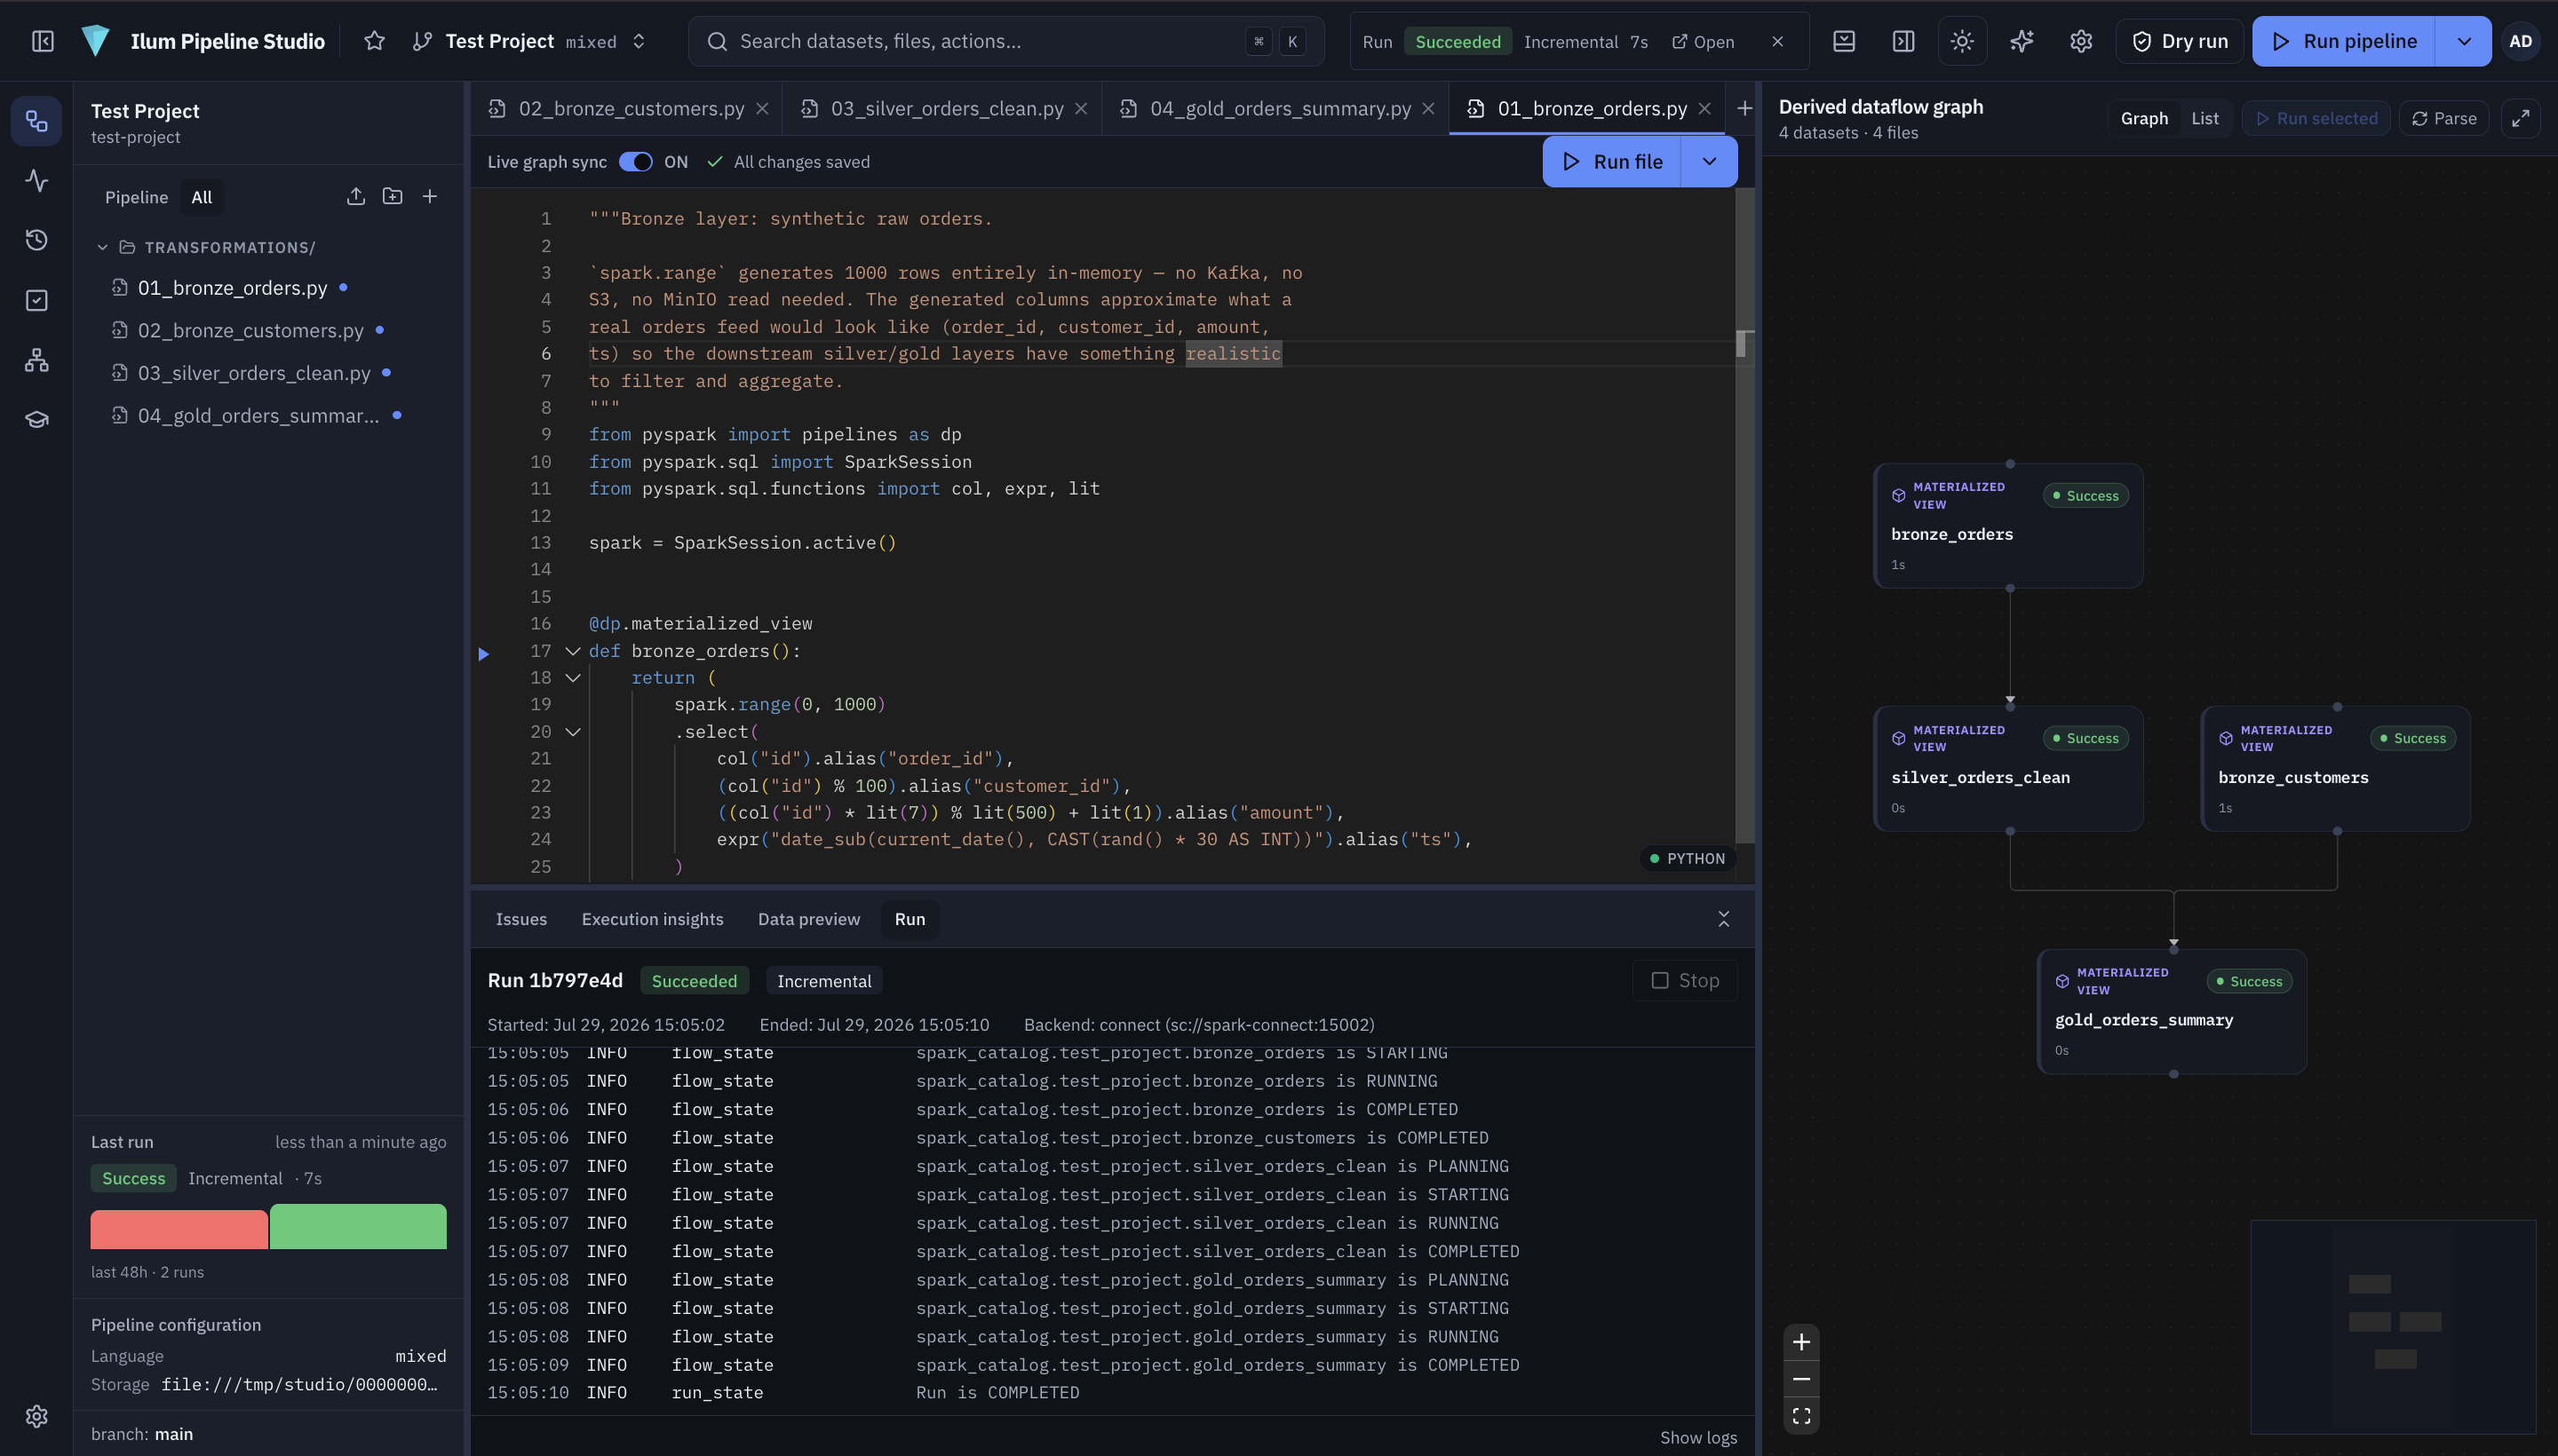Open the AD user avatar menu
The width and height of the screenshot is (2558, 1456).
tap(2520, 41)
